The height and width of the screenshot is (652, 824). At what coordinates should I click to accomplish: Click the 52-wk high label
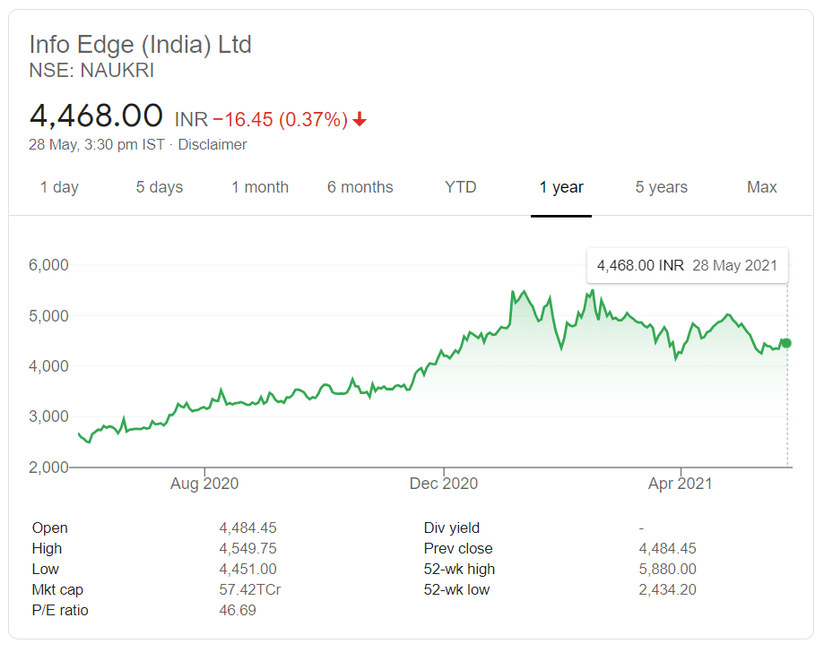(x=459, y=569)
